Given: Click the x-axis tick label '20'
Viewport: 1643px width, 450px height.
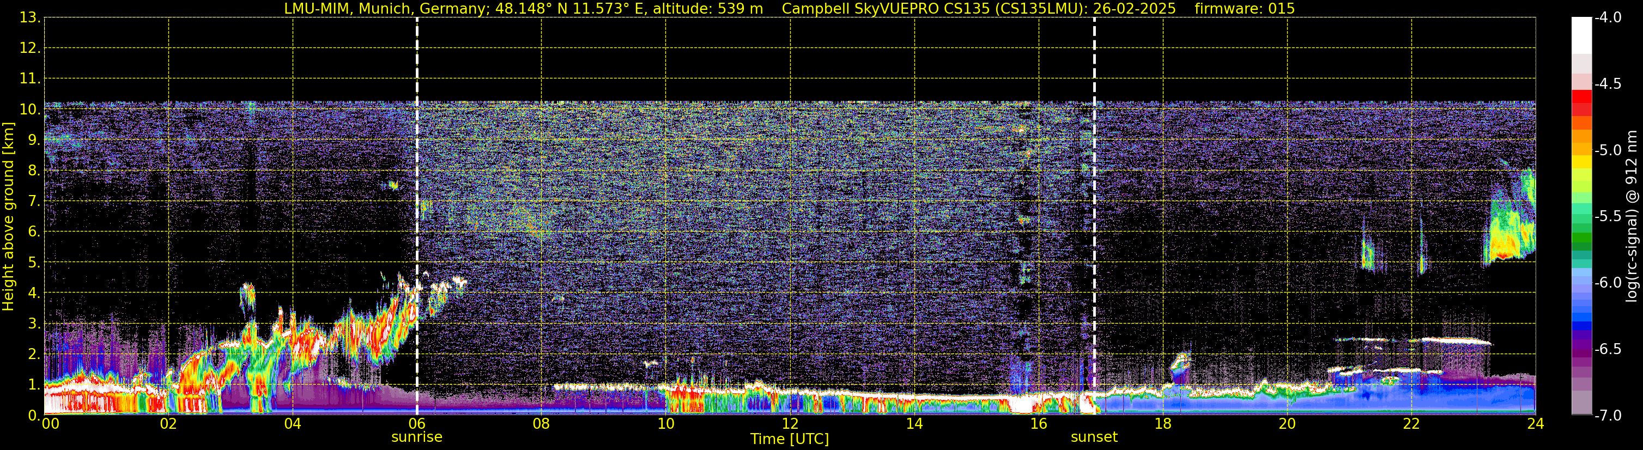Looking at the screenshot, I should (1287, 424).
